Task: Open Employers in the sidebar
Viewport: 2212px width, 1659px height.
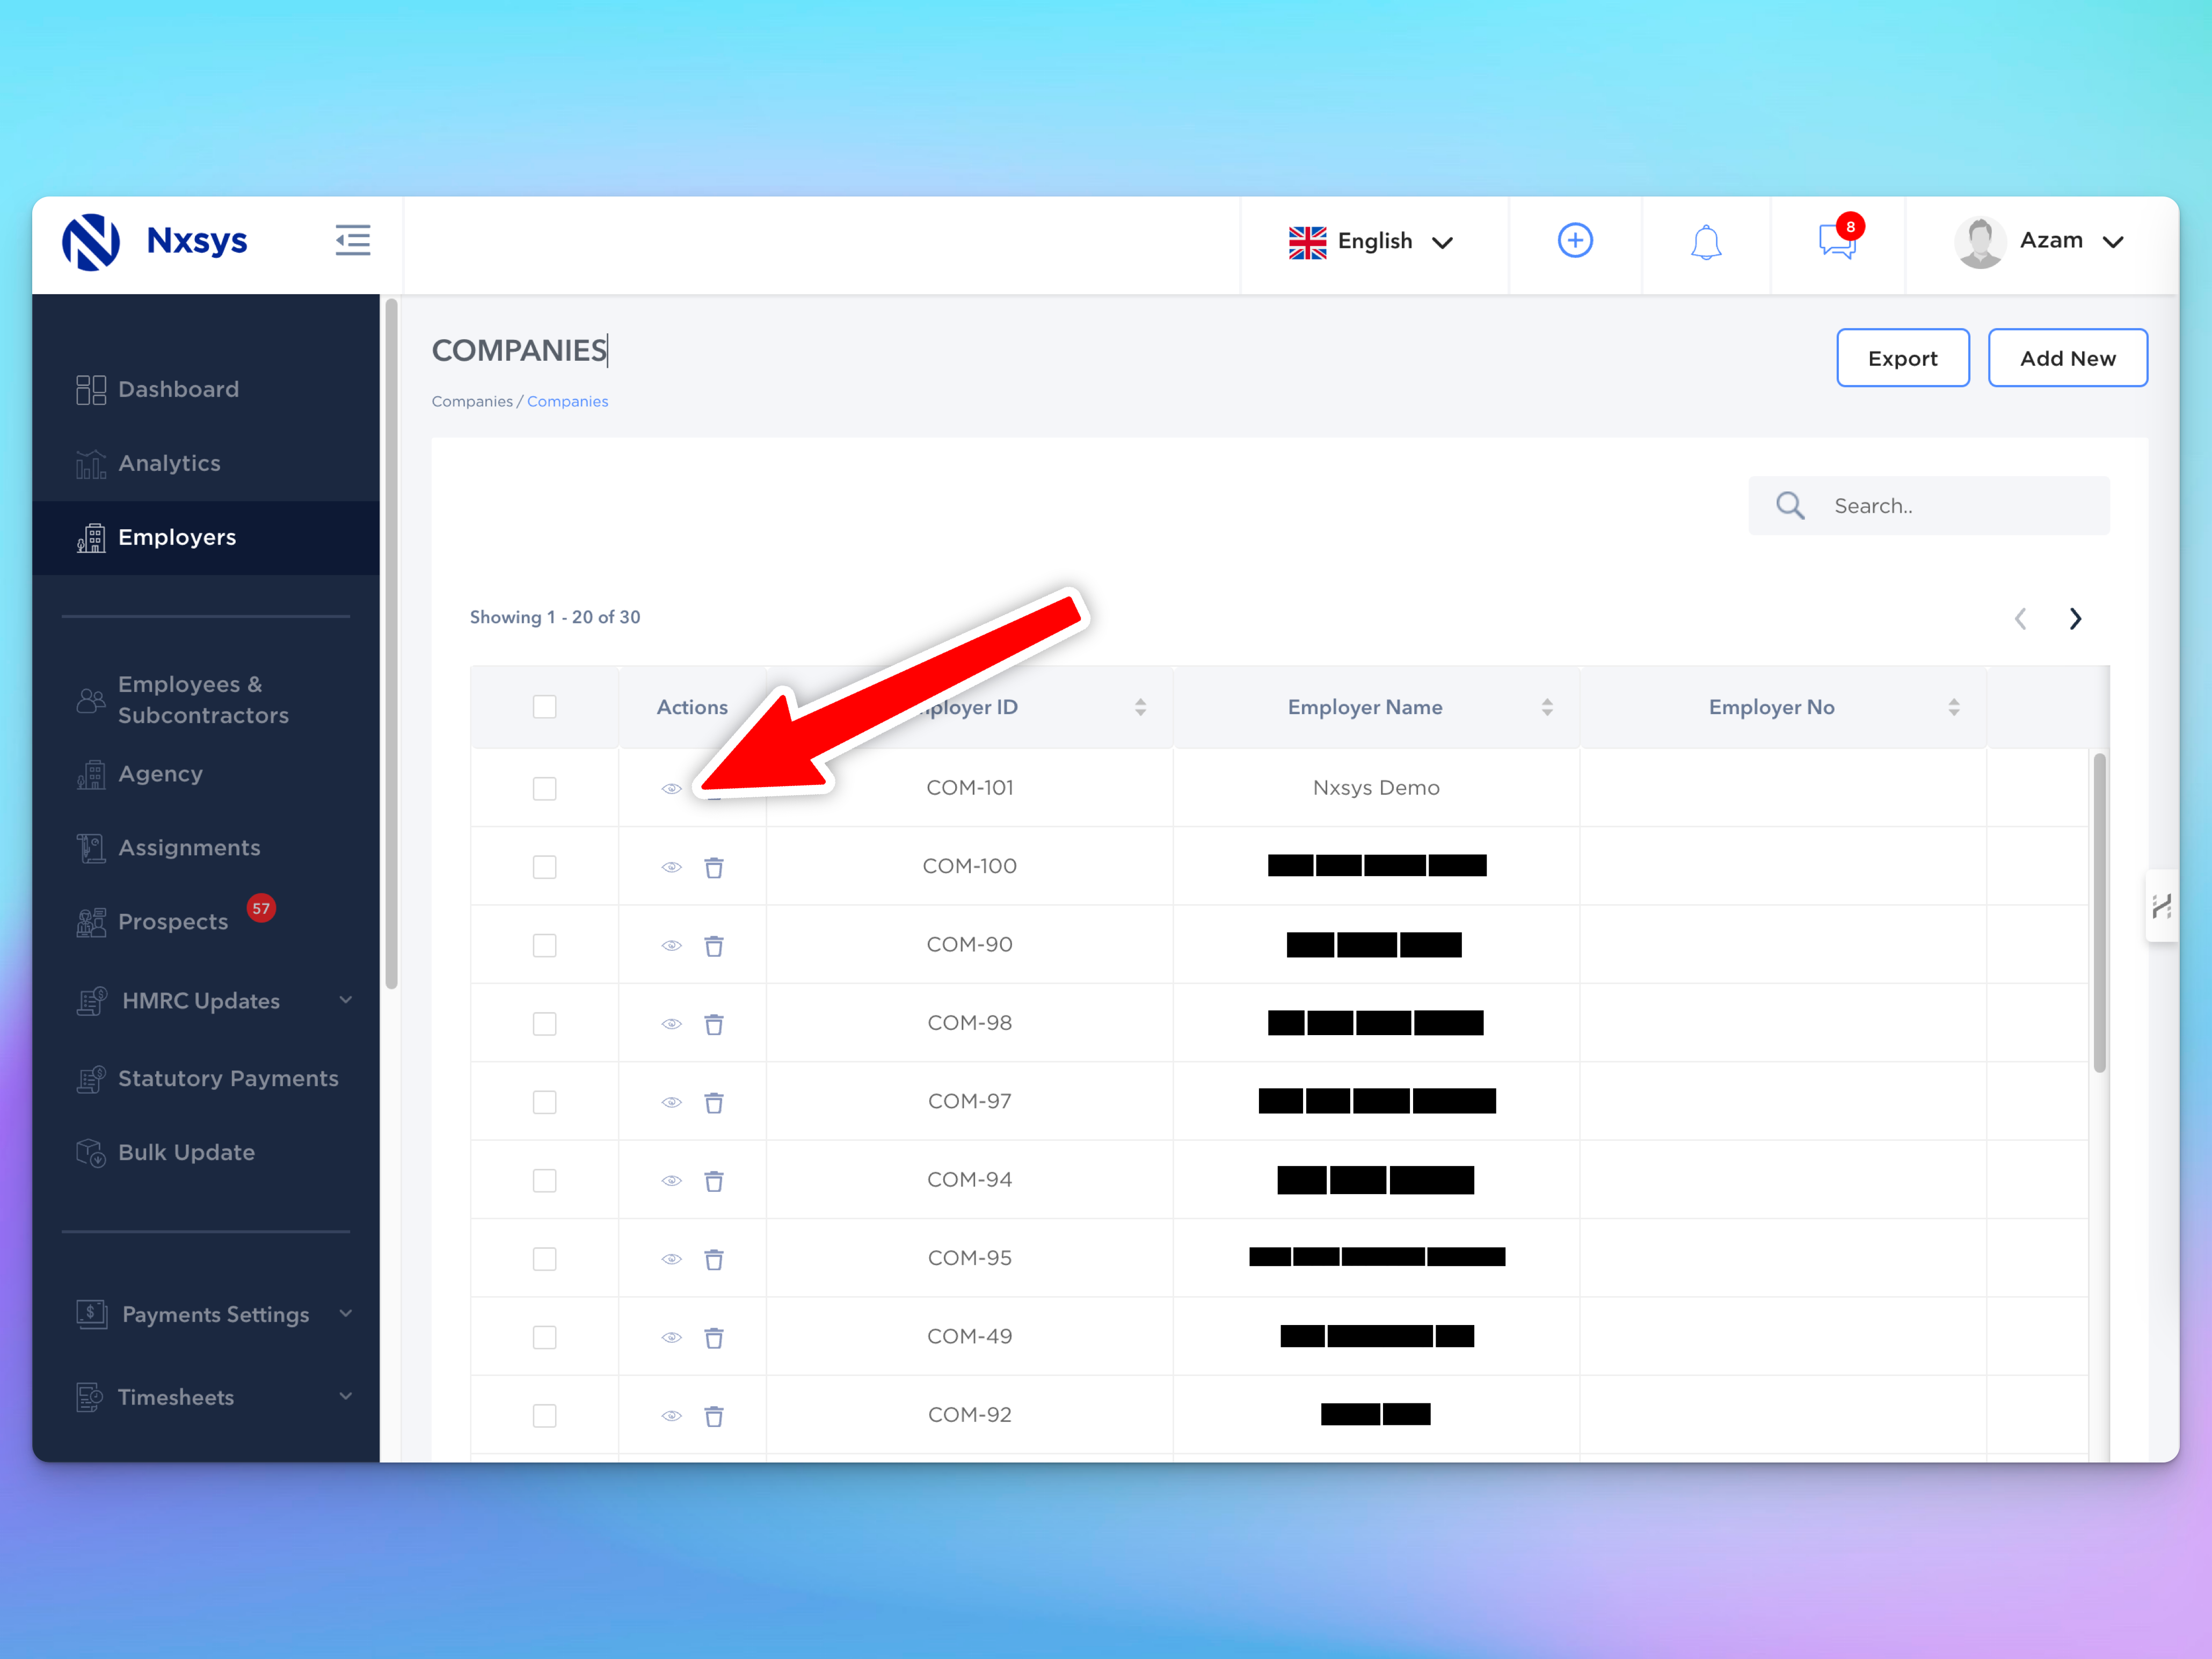Action: 206,537
